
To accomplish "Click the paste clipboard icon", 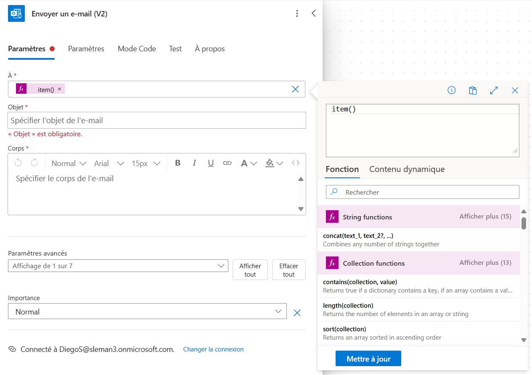I will [x=473, y=90].
